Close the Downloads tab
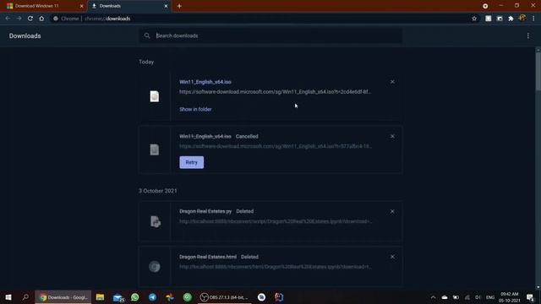Viewport: 541px width, 304px height. click(x=166, y=6)
